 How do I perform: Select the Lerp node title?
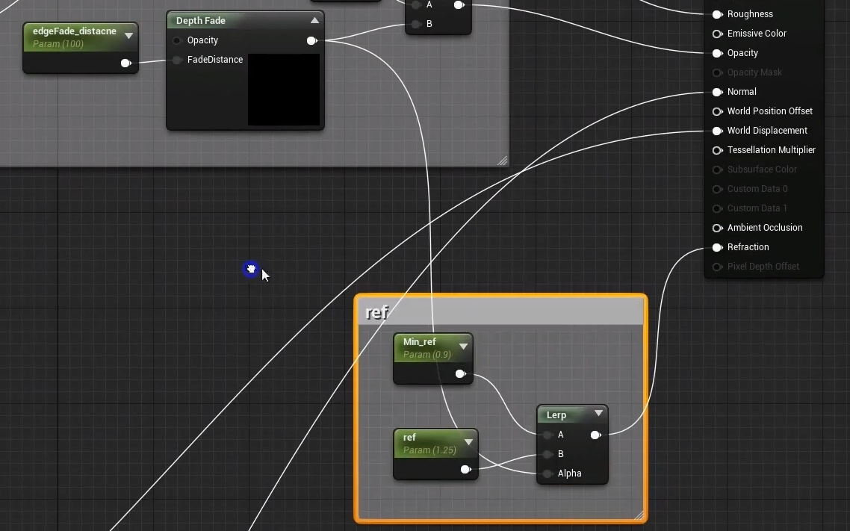click(x=556, y=415)
